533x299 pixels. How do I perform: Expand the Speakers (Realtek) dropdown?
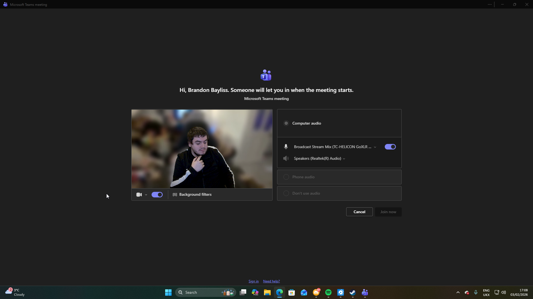tap(344, 159)
